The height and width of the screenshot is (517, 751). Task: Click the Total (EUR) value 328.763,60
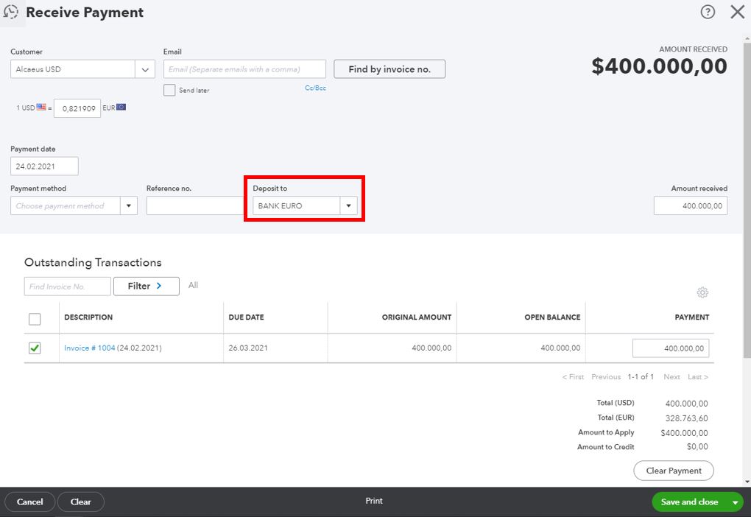click(x=686, y=418)
